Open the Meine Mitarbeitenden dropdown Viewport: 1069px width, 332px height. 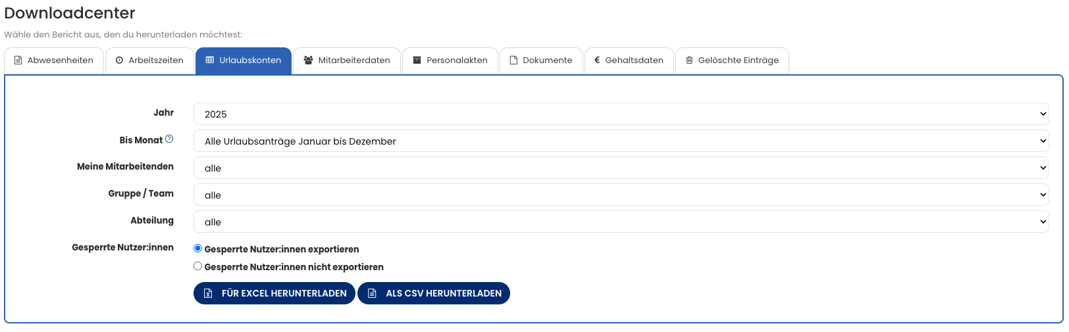point(621,168)
